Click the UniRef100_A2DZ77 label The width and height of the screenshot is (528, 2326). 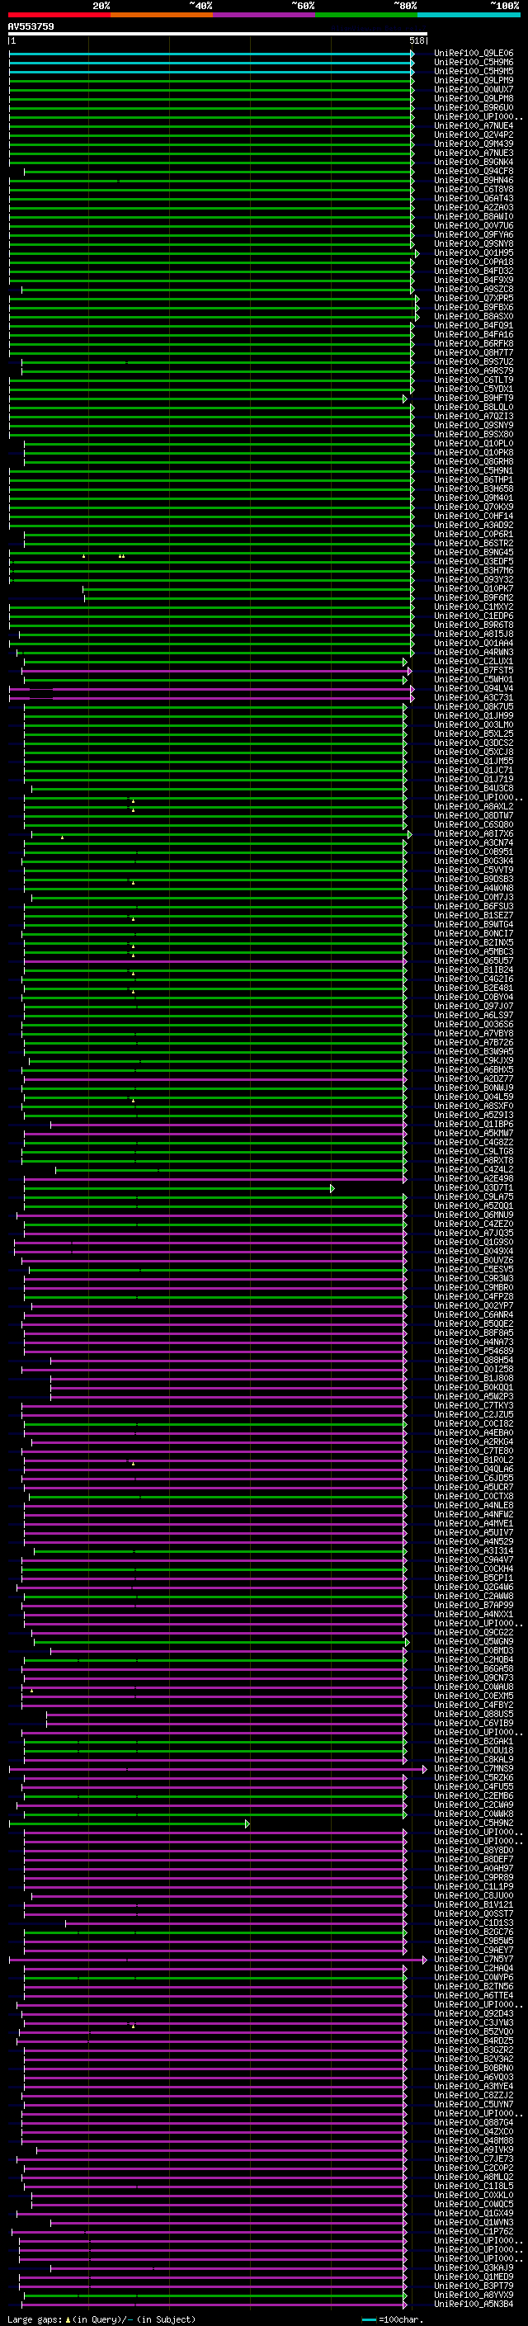[x=474, y=1079]
